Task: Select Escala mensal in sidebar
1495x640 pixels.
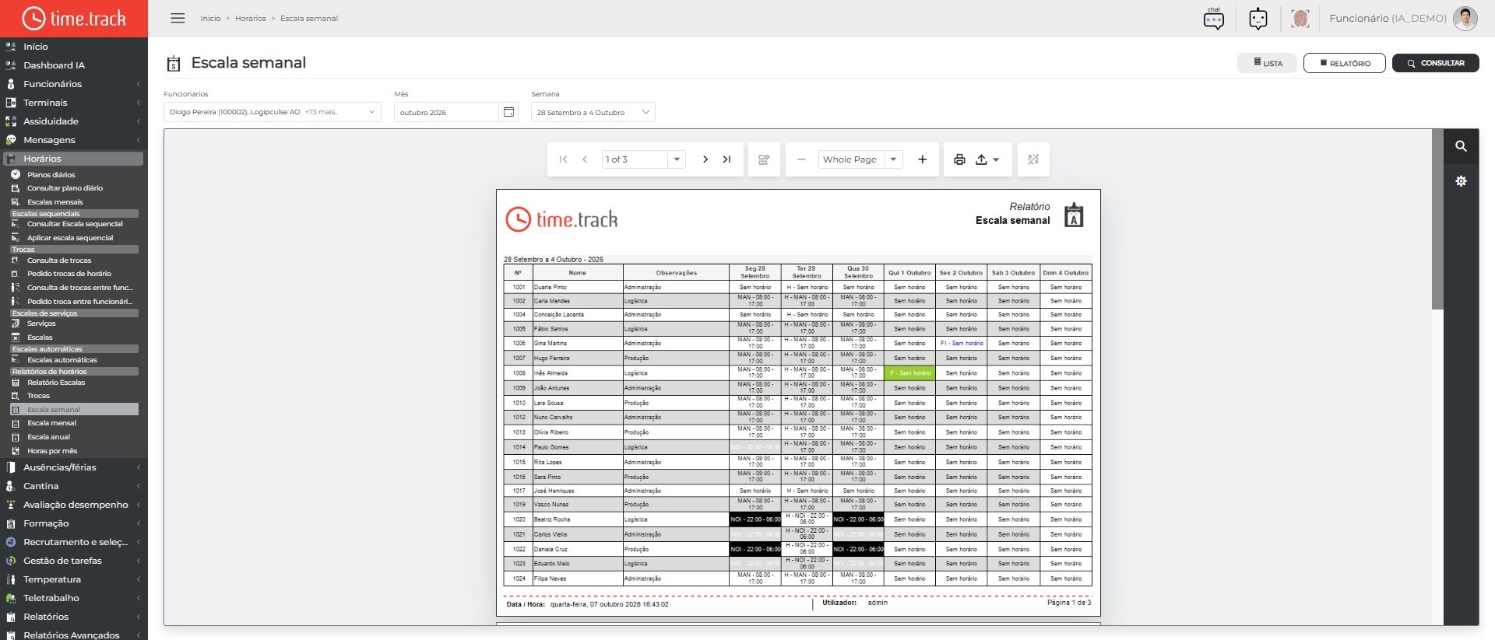Action: [x=51, y=423]
